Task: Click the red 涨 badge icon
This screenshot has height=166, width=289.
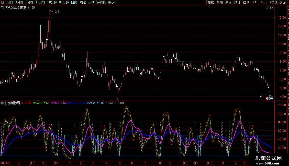Action: pos(267,99)
